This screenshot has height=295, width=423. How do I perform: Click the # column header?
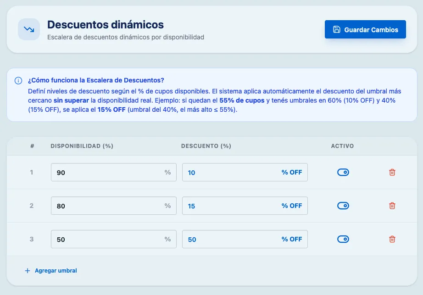point(33,146)
